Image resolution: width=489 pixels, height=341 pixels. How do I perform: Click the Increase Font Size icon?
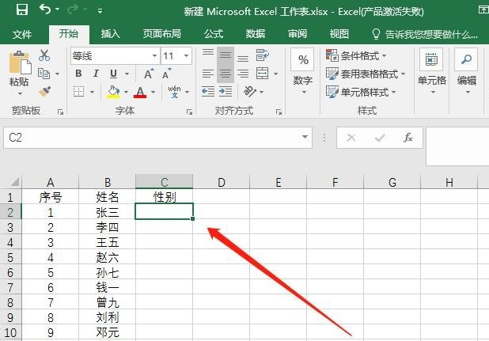149,74
